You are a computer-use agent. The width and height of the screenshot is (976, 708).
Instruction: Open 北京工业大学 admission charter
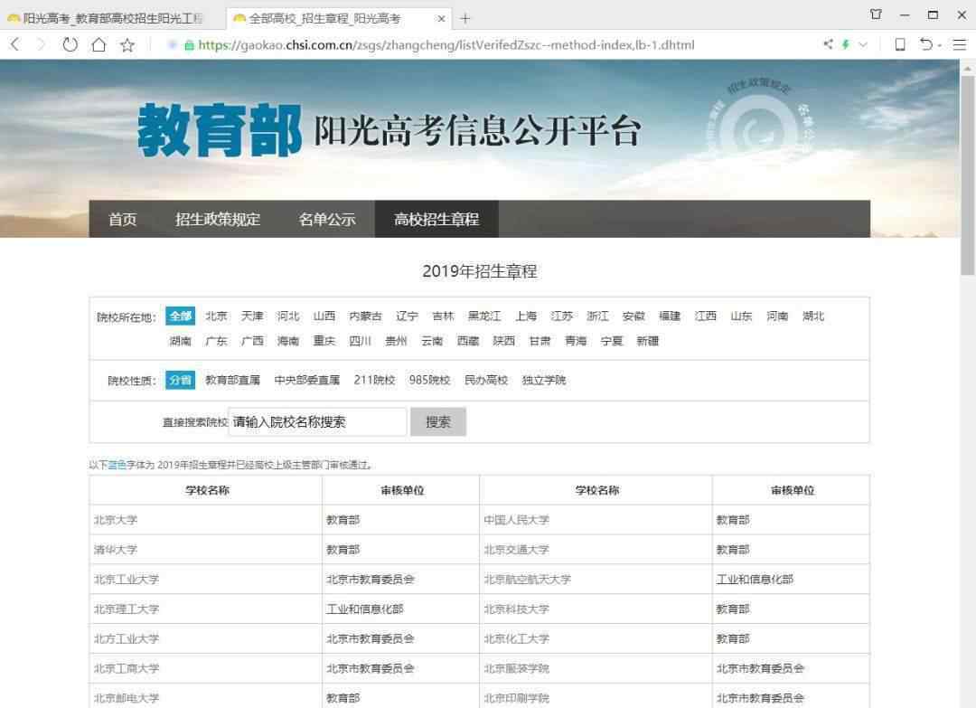[127, 579]
